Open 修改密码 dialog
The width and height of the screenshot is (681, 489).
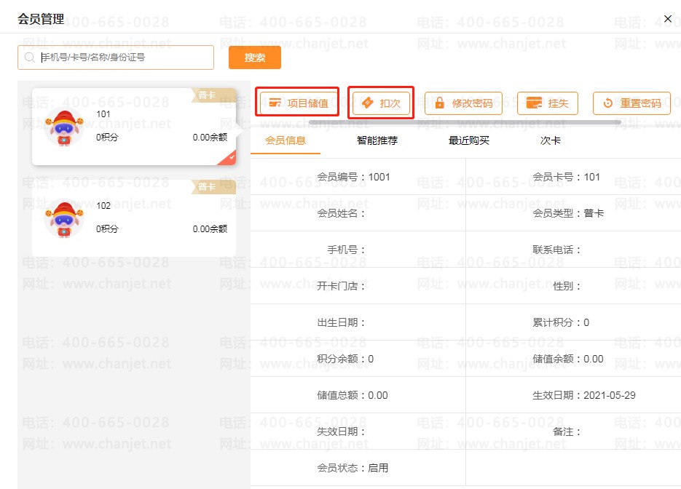tap(463, 103)
